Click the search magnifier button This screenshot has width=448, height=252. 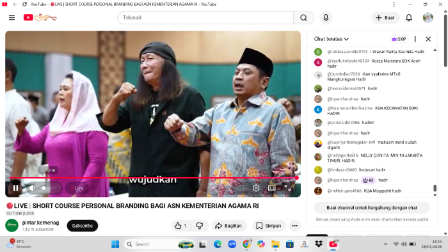click(303, 18)
